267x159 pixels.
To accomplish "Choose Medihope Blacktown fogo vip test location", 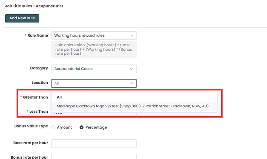I will point(133,106).
